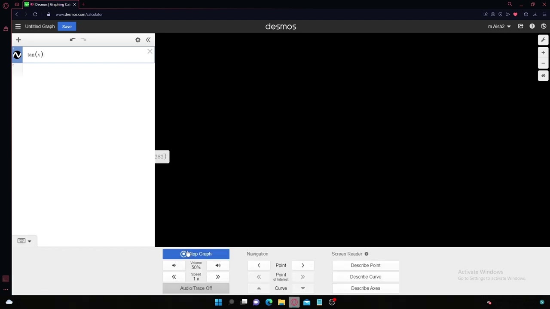Toggle visibility of tan(x) curve icon
This screenshot has width=550, height=309.
(x=17, y=55)
